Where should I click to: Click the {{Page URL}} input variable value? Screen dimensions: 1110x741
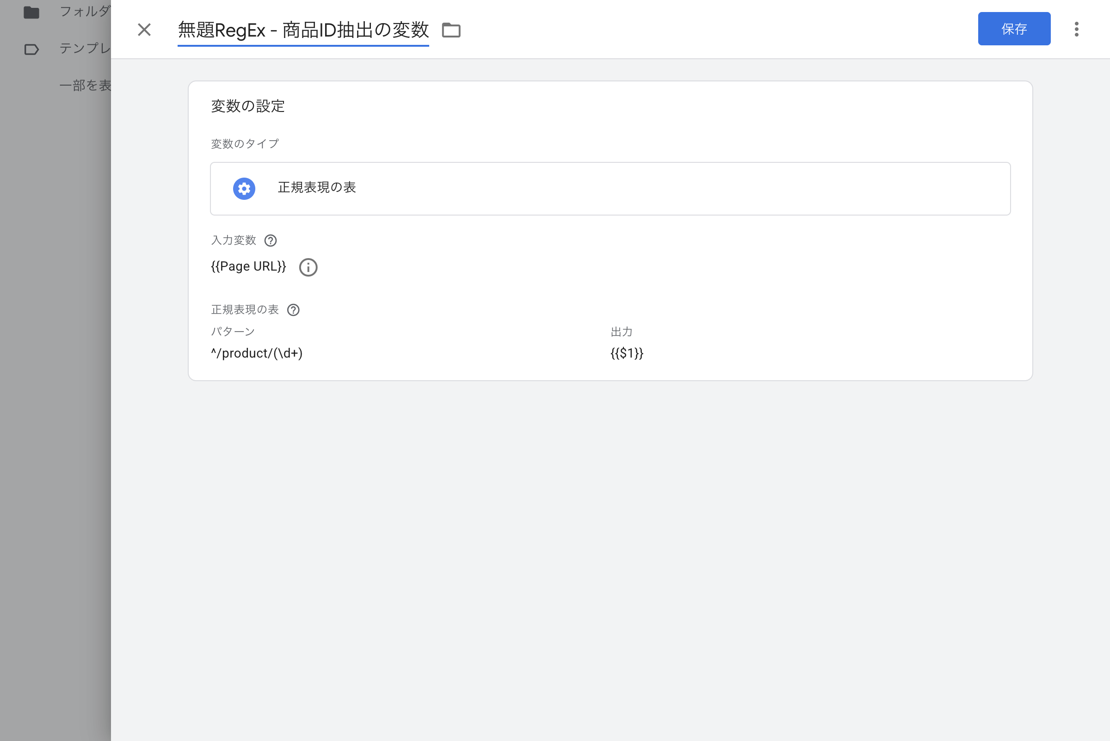pos(248,266)
